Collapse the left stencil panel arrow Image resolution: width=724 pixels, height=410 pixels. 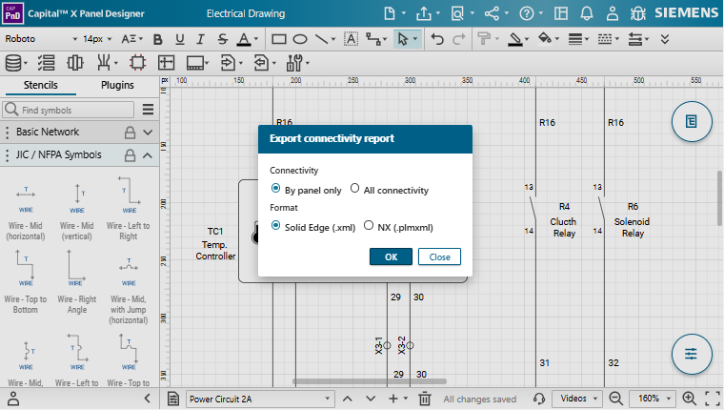(148, 398)
